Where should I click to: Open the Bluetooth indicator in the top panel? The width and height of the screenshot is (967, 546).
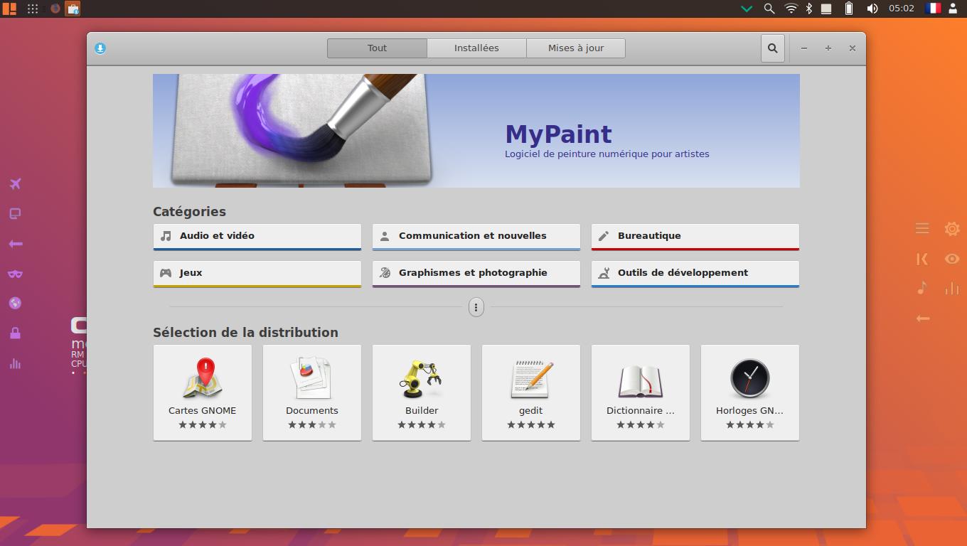coord(809,9)
